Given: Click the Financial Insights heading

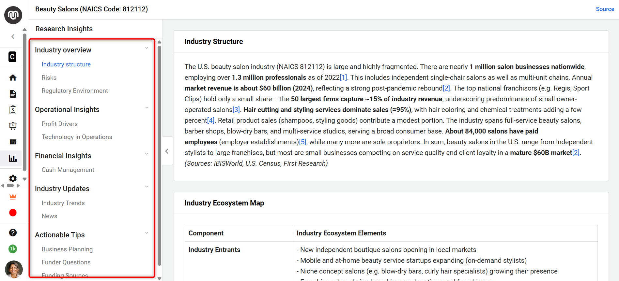Looking at the screenshot, I should (63, 156).
